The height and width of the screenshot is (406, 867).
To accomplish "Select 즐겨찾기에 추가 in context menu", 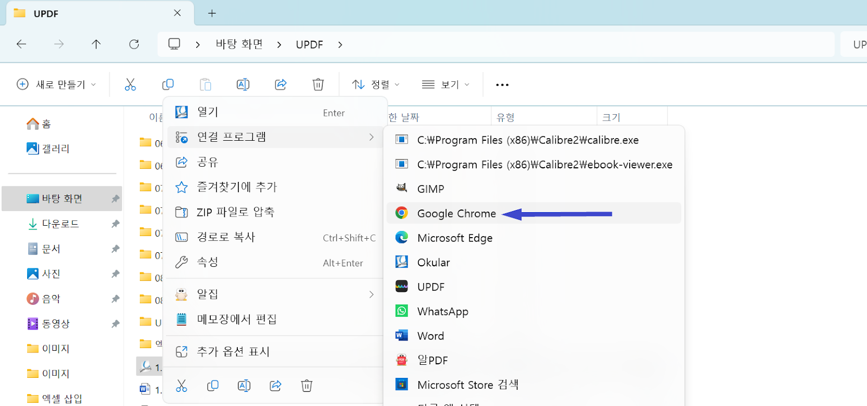I will (275, 187).
